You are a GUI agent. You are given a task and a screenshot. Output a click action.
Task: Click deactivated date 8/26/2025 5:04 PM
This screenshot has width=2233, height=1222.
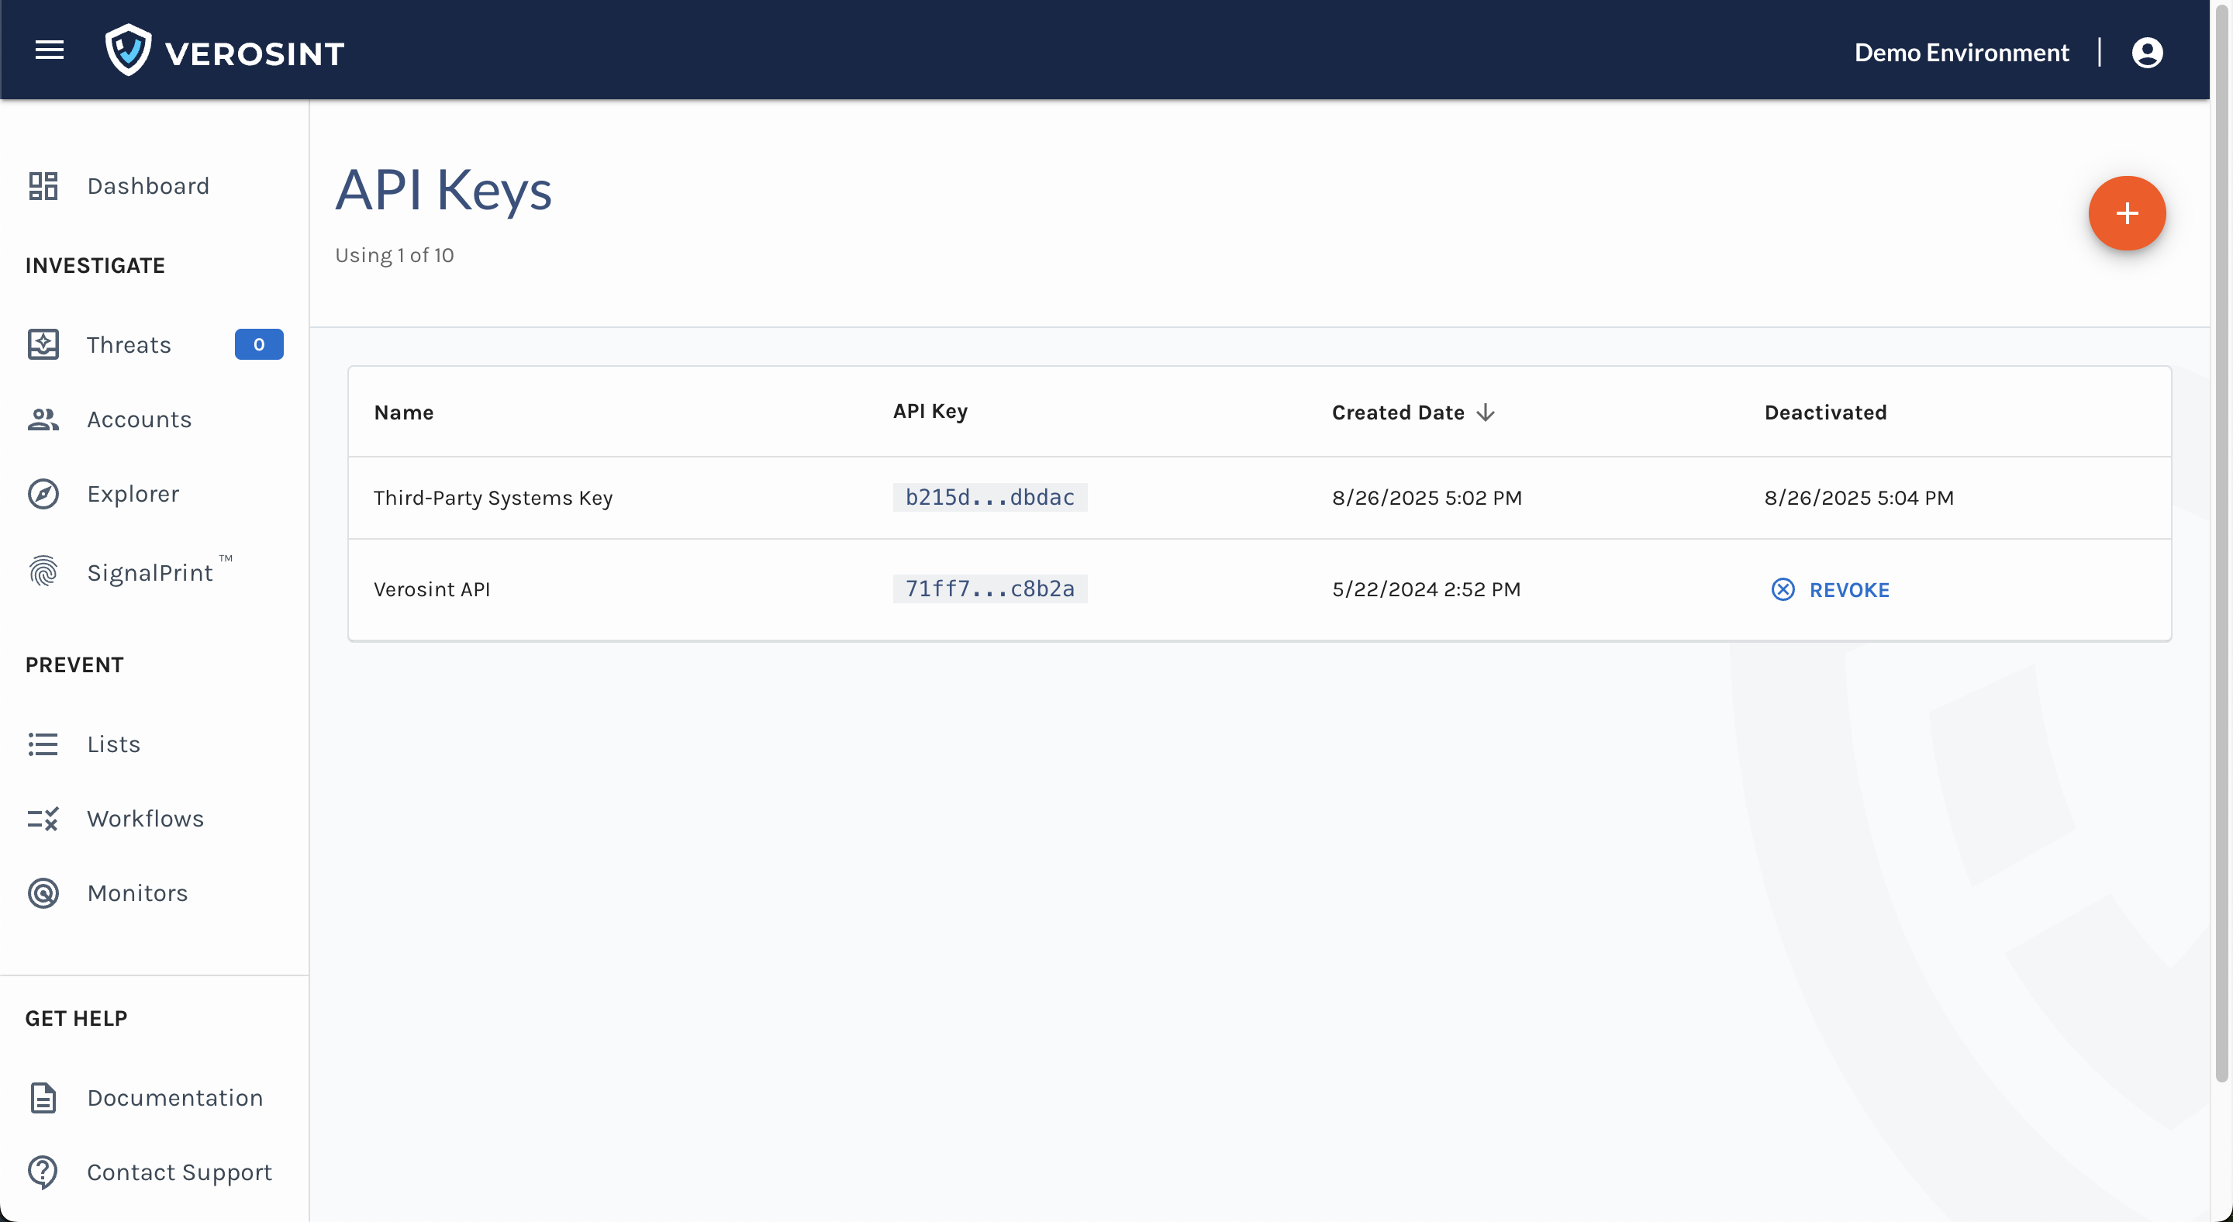click(x=1859, y=499)
